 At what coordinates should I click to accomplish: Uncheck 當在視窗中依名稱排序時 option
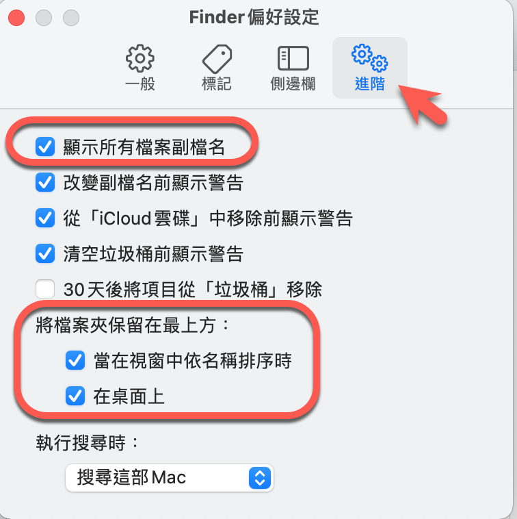[x=75, y=360]
